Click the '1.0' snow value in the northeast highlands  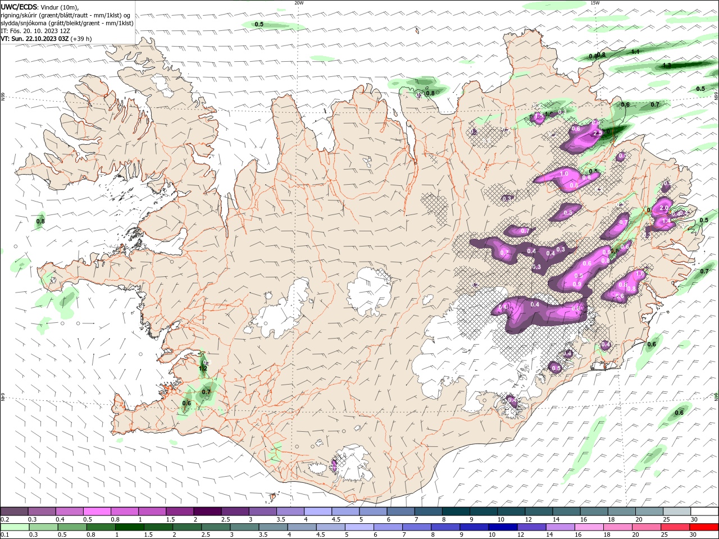click(565, 174)
